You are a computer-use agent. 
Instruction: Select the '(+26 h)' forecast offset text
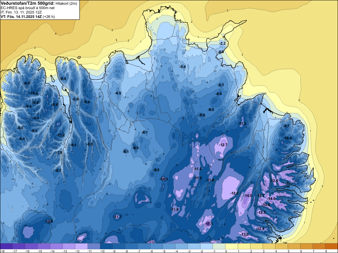tap(49, 17)
